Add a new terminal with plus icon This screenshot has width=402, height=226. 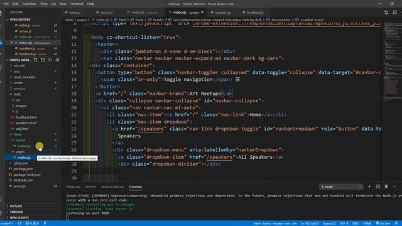369,186
